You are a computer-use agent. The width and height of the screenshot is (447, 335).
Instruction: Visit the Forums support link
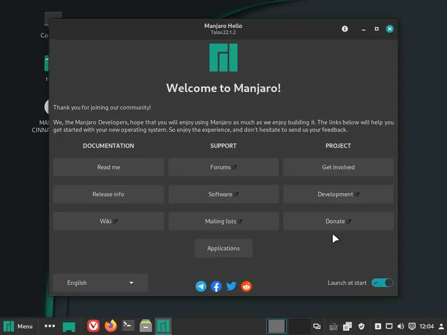click(x=223, y=167)
